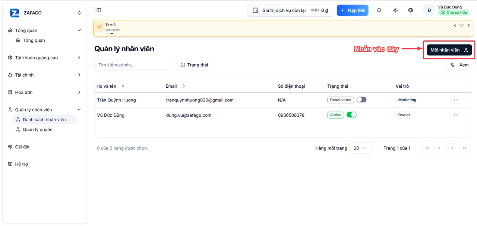This screenshot has height=226, width=477.
Task: Select Danh sách nhân viên
Action: point(45,120)
